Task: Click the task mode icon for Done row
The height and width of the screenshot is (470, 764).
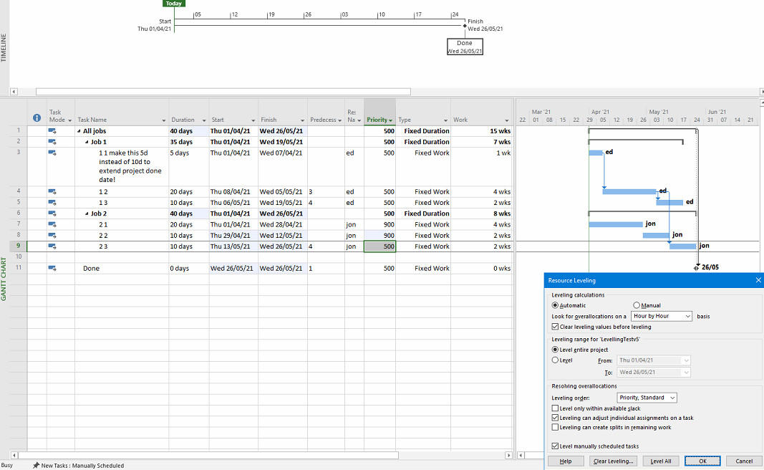Action: point(52,268)
